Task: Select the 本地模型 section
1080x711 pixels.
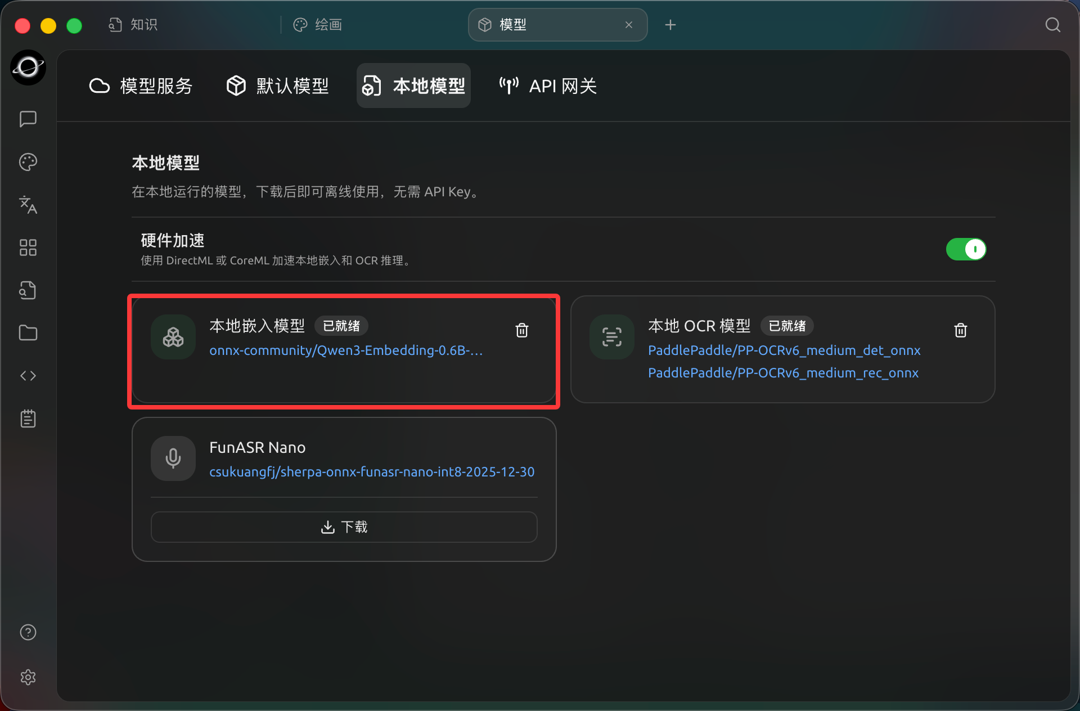Action: click(413, 86)
